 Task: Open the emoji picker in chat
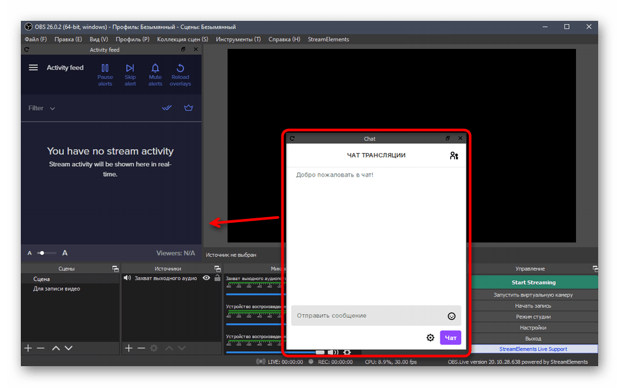(452, 316)
